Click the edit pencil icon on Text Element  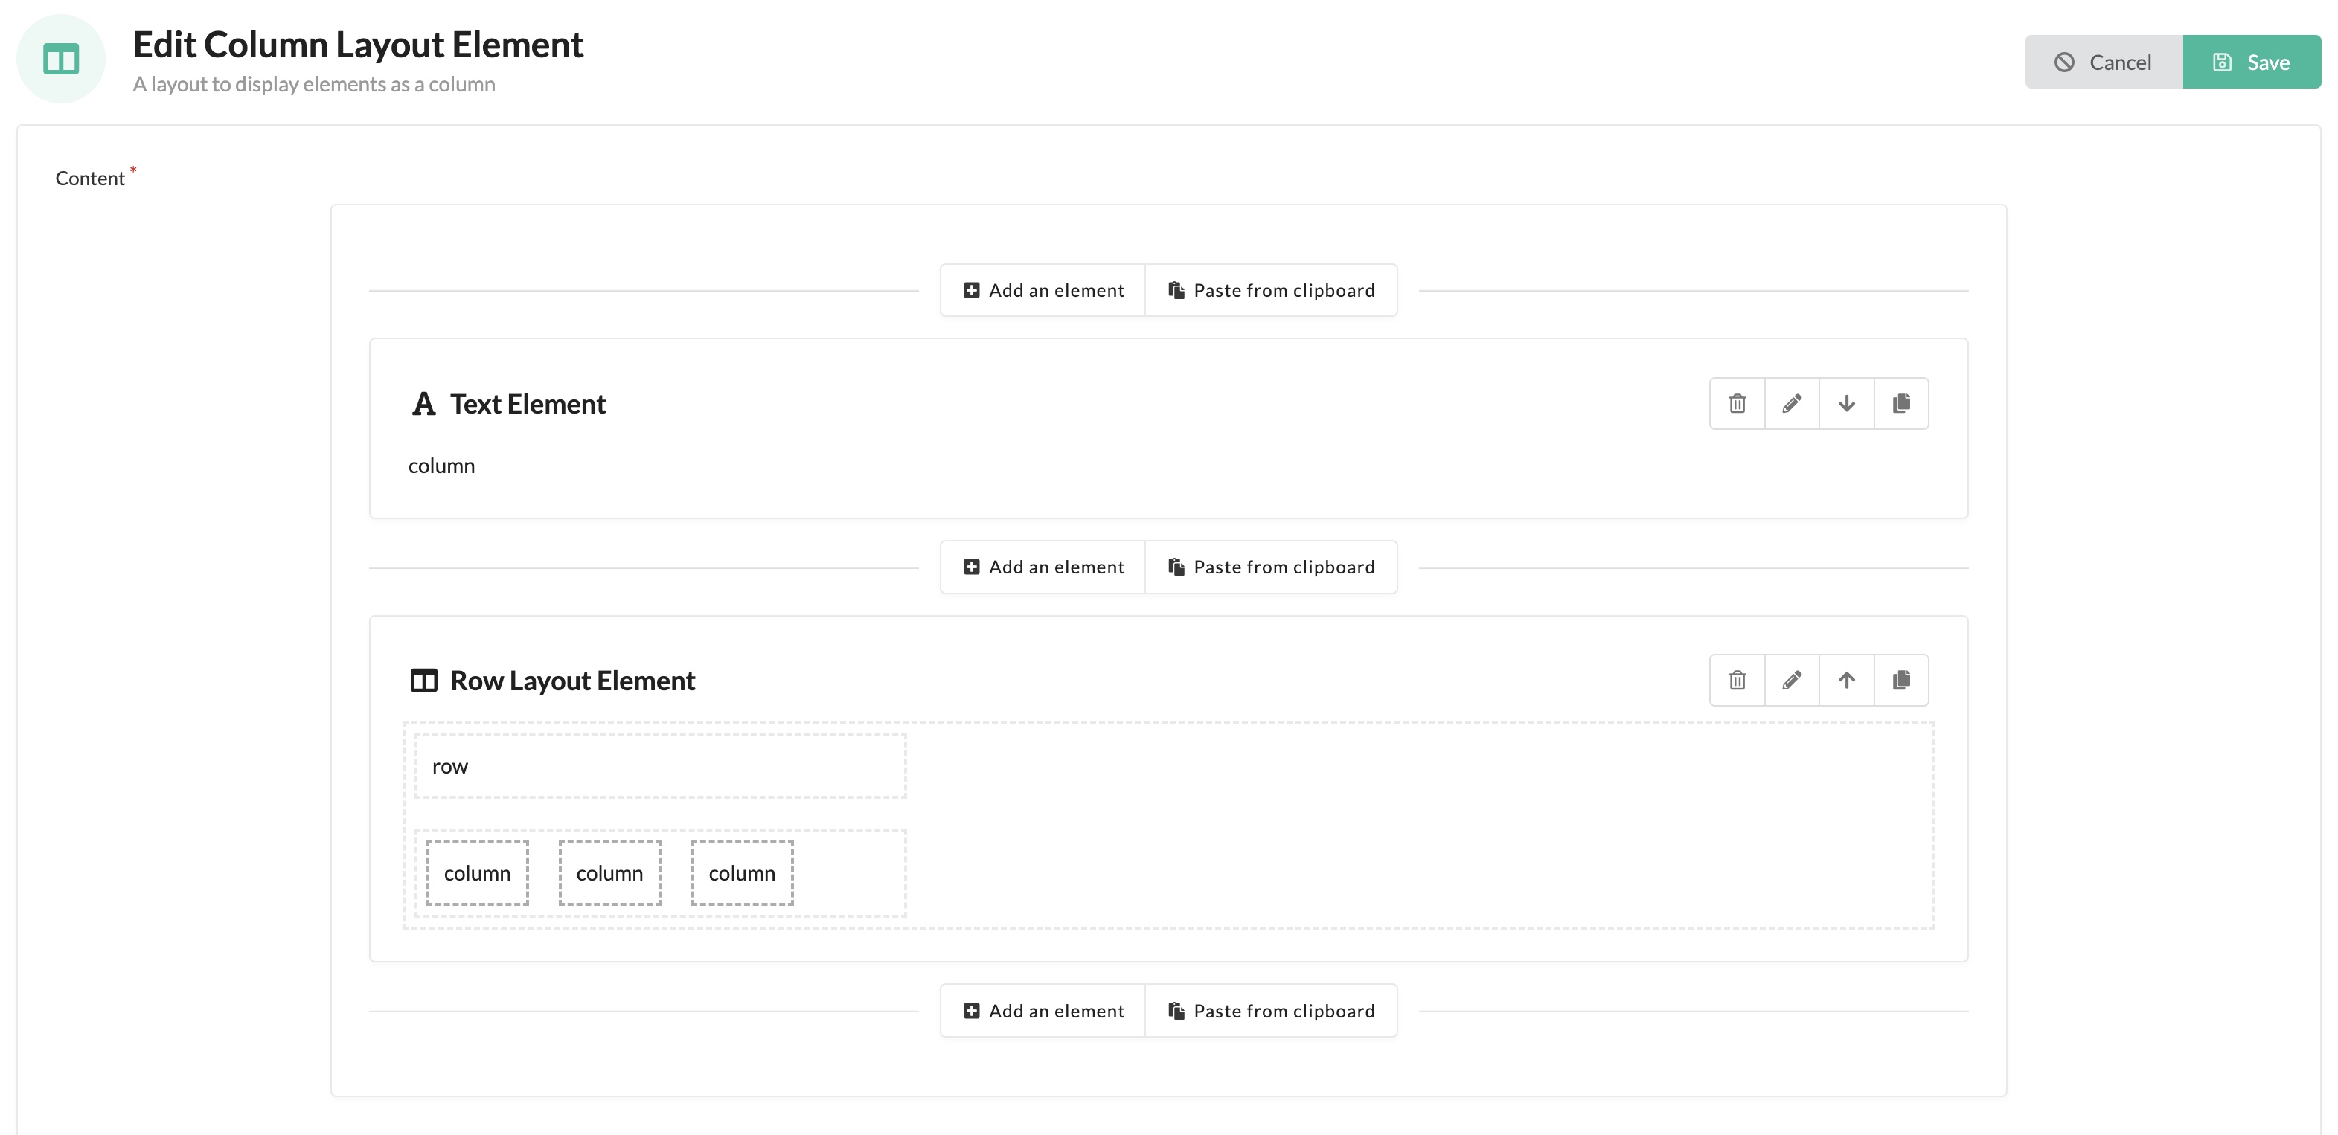[x=1791, y=402]
